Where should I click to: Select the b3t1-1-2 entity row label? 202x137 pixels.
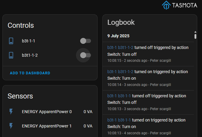(x=30, y=55)
